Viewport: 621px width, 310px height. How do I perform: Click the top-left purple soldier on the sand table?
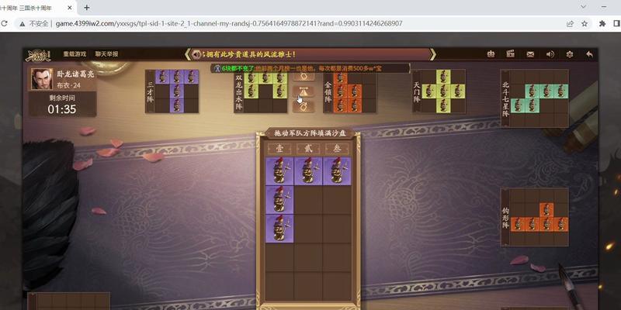279,171
